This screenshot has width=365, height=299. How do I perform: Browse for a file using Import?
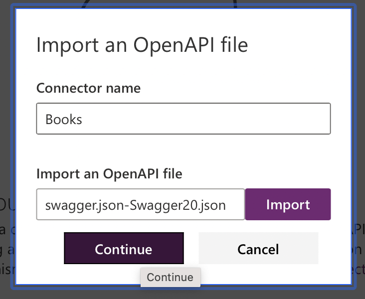coord(288,204)
